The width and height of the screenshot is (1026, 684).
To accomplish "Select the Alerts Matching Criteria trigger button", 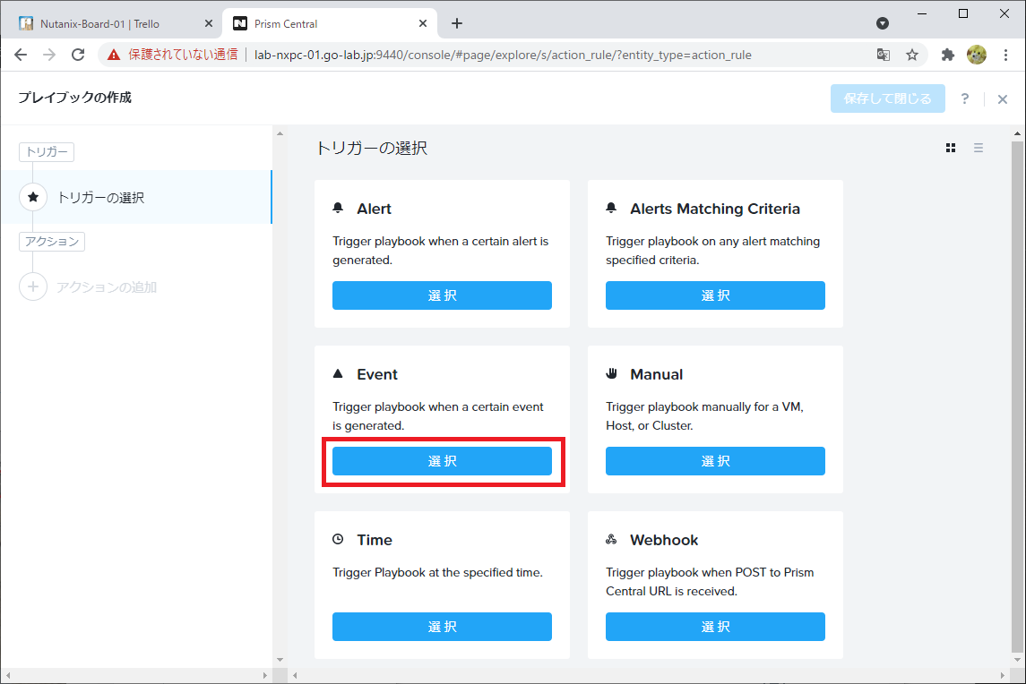I will (715, 295).
